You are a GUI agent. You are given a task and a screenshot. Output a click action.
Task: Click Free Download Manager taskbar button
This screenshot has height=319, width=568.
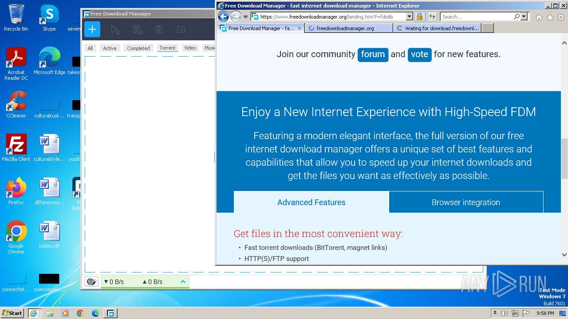[110, 313]
